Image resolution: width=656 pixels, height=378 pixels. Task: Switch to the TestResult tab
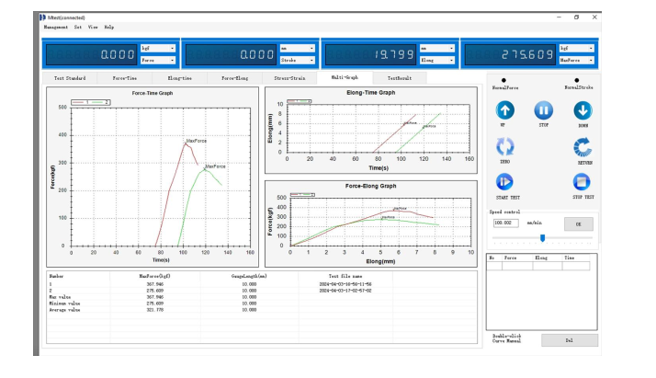click(400, 79)
